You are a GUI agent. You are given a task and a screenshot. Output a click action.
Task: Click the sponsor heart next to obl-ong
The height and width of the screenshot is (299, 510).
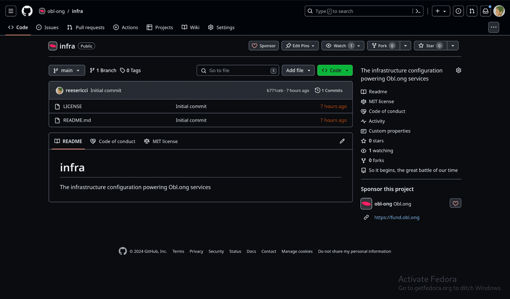455,204
